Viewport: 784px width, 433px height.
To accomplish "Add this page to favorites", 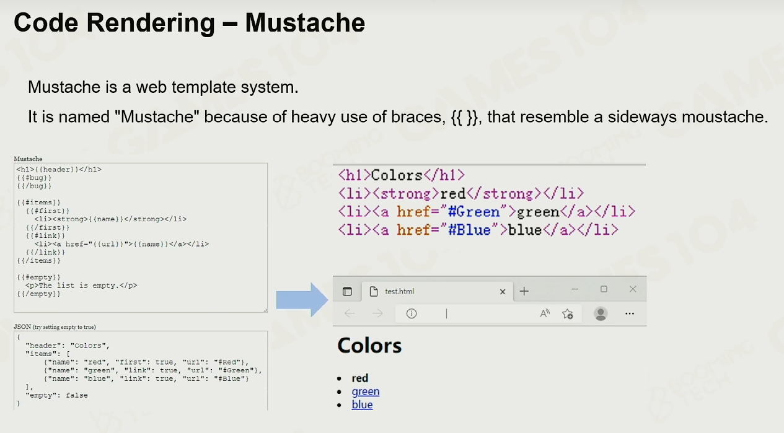I will pyautogui.click(x=567, y=313).
